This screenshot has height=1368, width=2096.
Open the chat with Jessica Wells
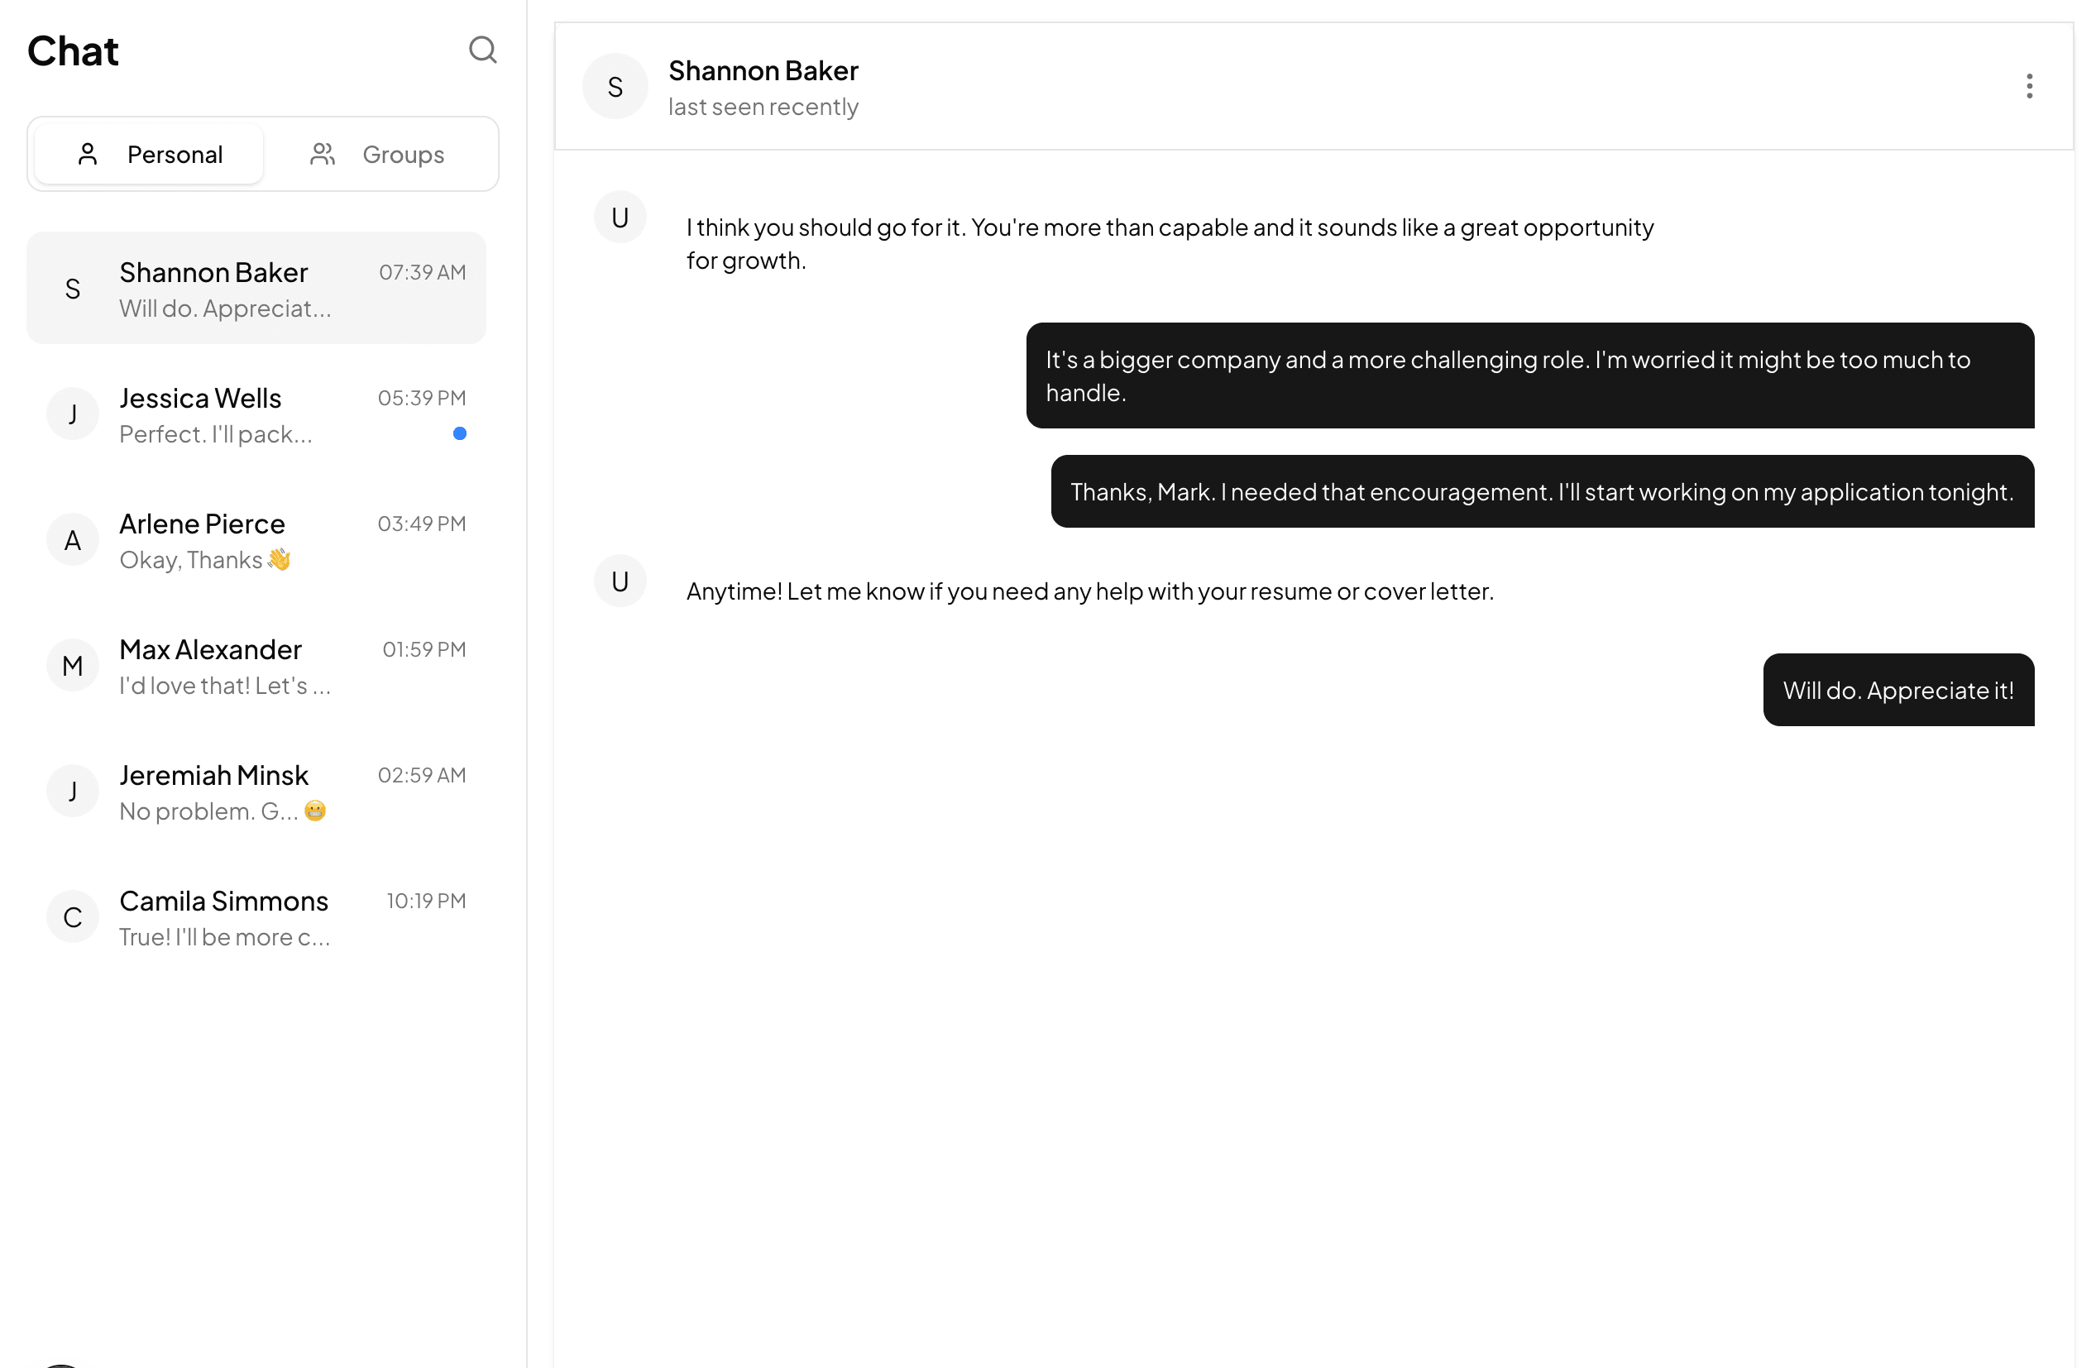click(x=256, y=414)
